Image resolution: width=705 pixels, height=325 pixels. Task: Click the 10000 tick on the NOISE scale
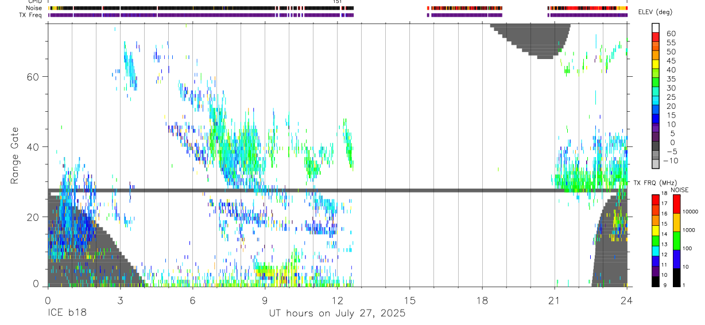coord(691,212)
